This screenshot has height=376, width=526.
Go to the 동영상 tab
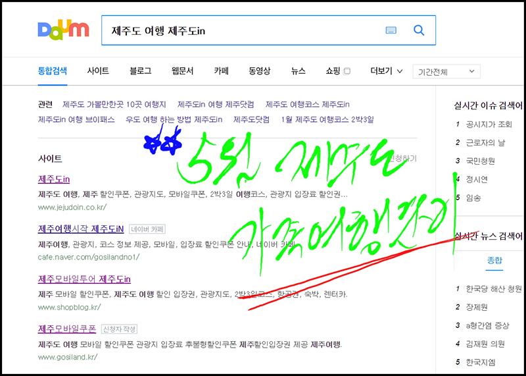pyautogui.click(x=259, y=71)
